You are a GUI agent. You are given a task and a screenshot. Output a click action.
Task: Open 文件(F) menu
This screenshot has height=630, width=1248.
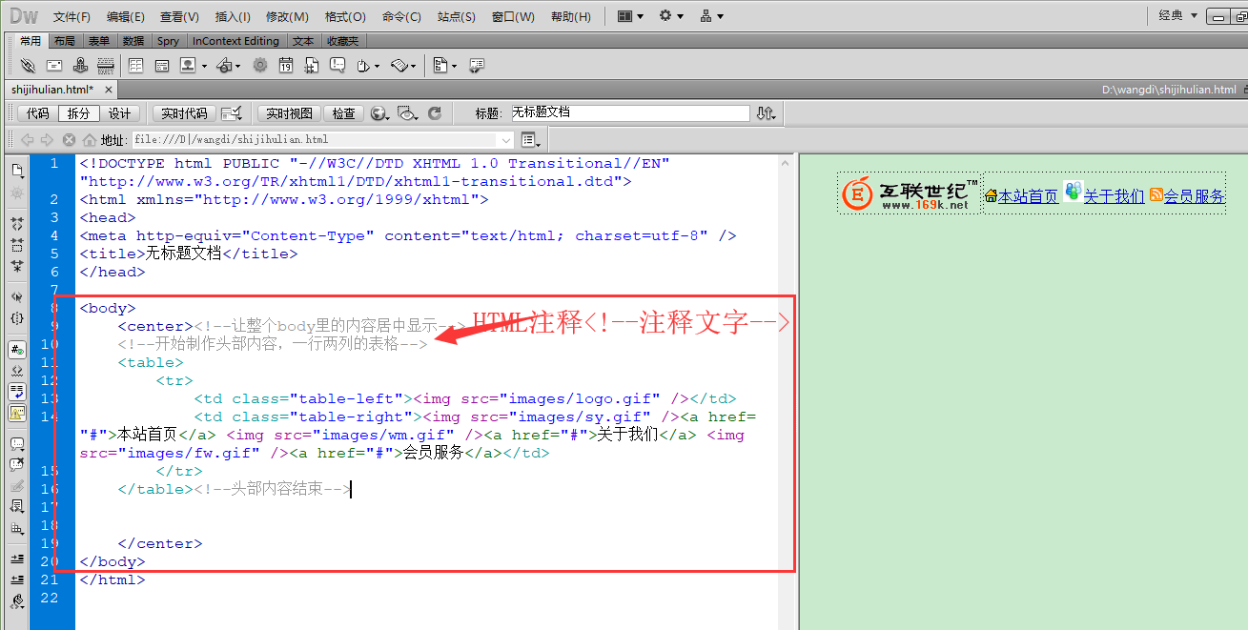[72, 16]
